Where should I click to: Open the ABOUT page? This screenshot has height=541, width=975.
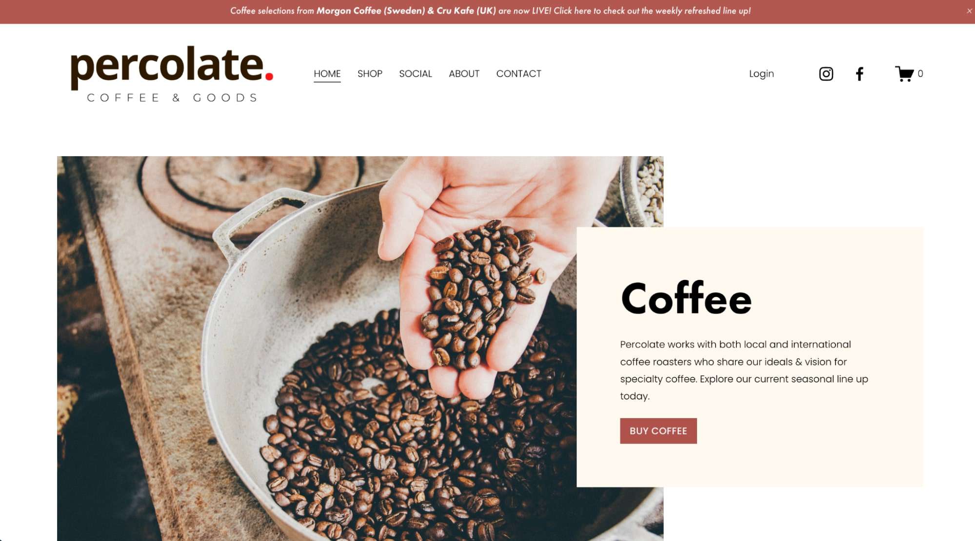click(x=464, y=74)
